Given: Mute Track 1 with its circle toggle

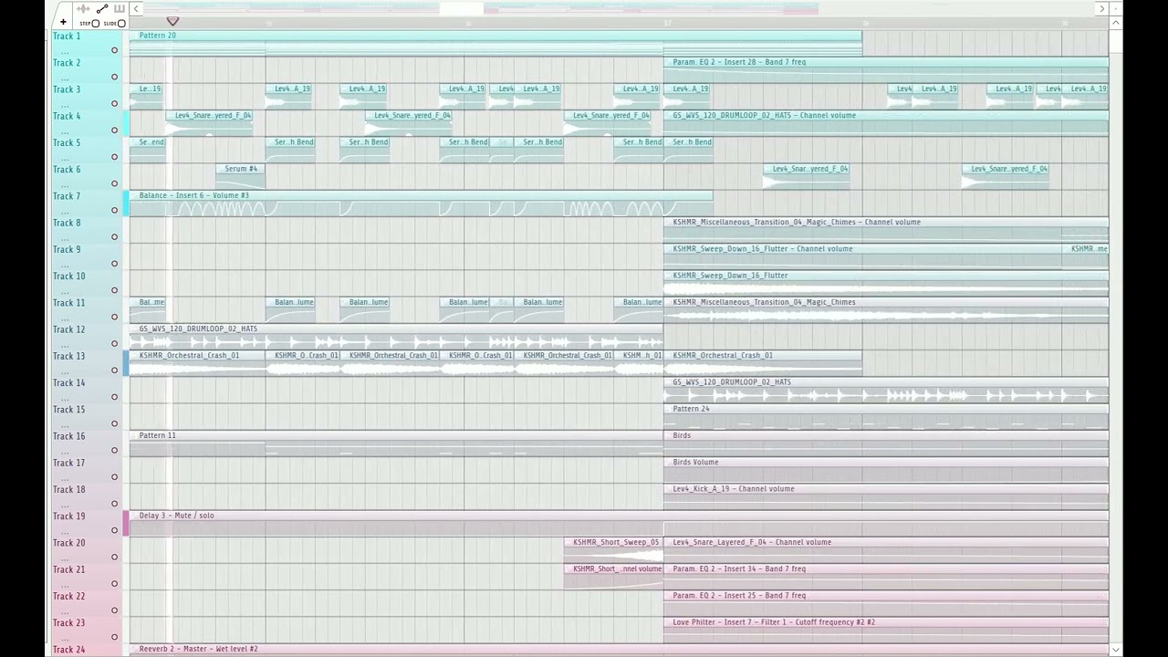Looking at the screenshot, I should 114,50.
